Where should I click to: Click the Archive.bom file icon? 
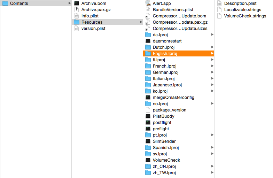point(77,3)
